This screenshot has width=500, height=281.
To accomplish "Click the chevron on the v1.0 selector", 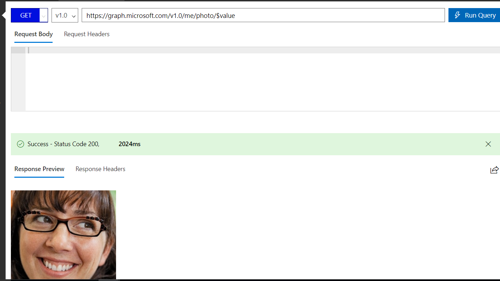I will click(x=74, y=15).
